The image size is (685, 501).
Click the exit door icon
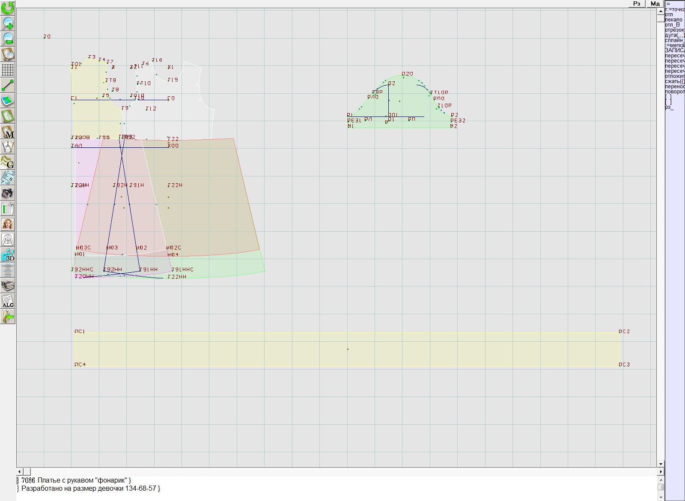click(8, 317)
